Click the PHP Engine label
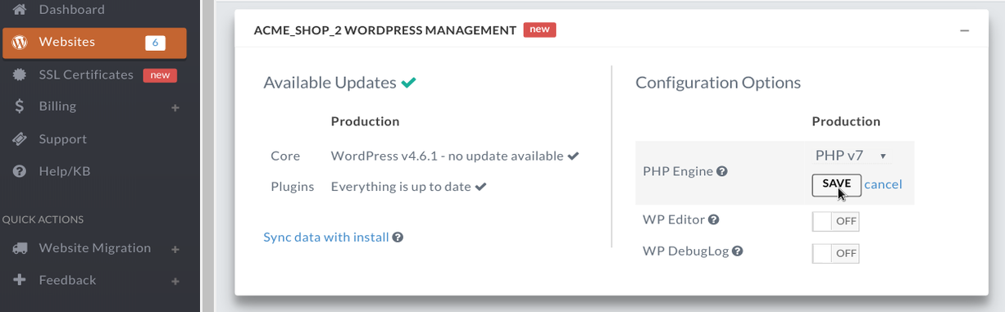 point(678,172)
